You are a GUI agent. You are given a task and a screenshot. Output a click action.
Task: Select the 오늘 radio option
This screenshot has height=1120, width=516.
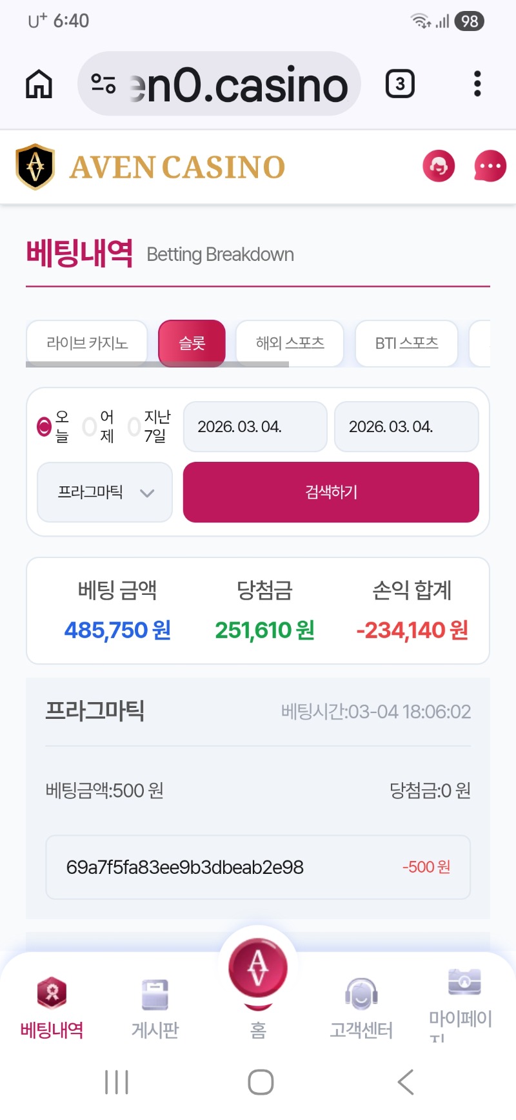click(44, 426)
